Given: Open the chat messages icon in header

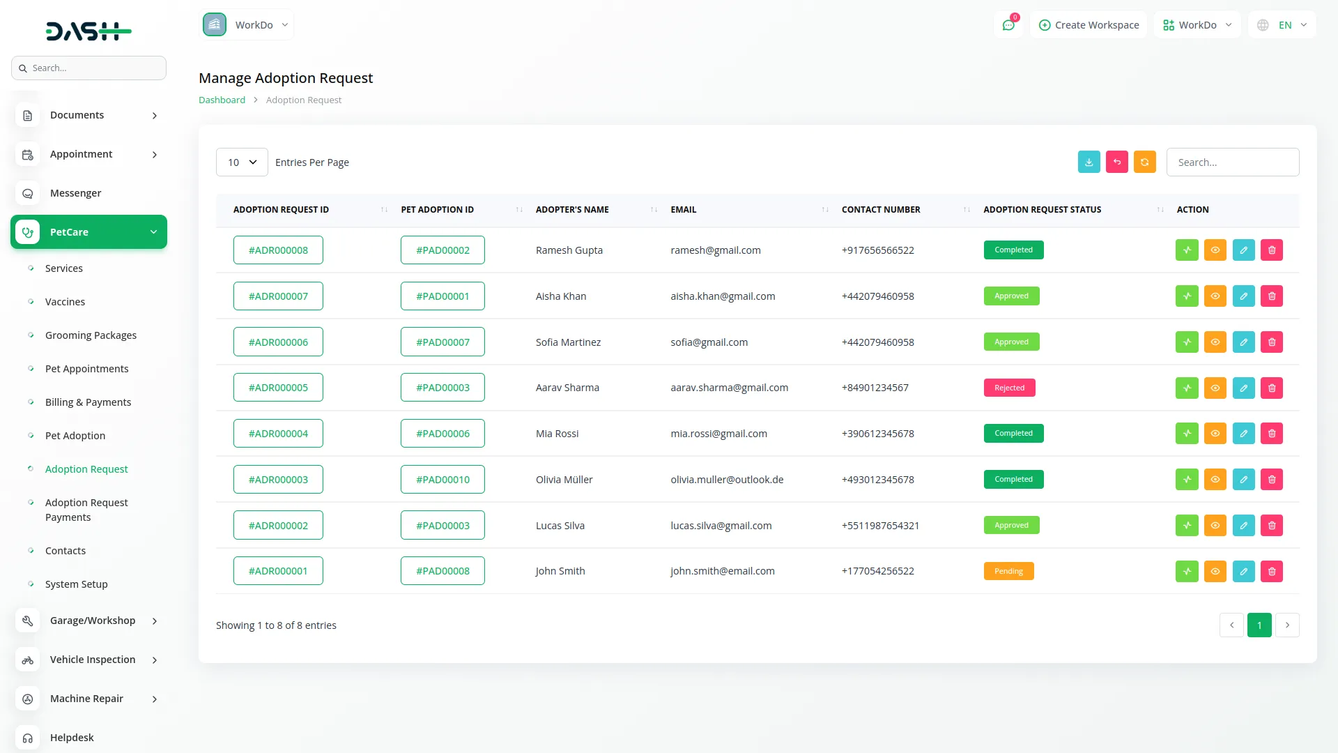Looking at the screenshot, I should [x=1008, y=25].
